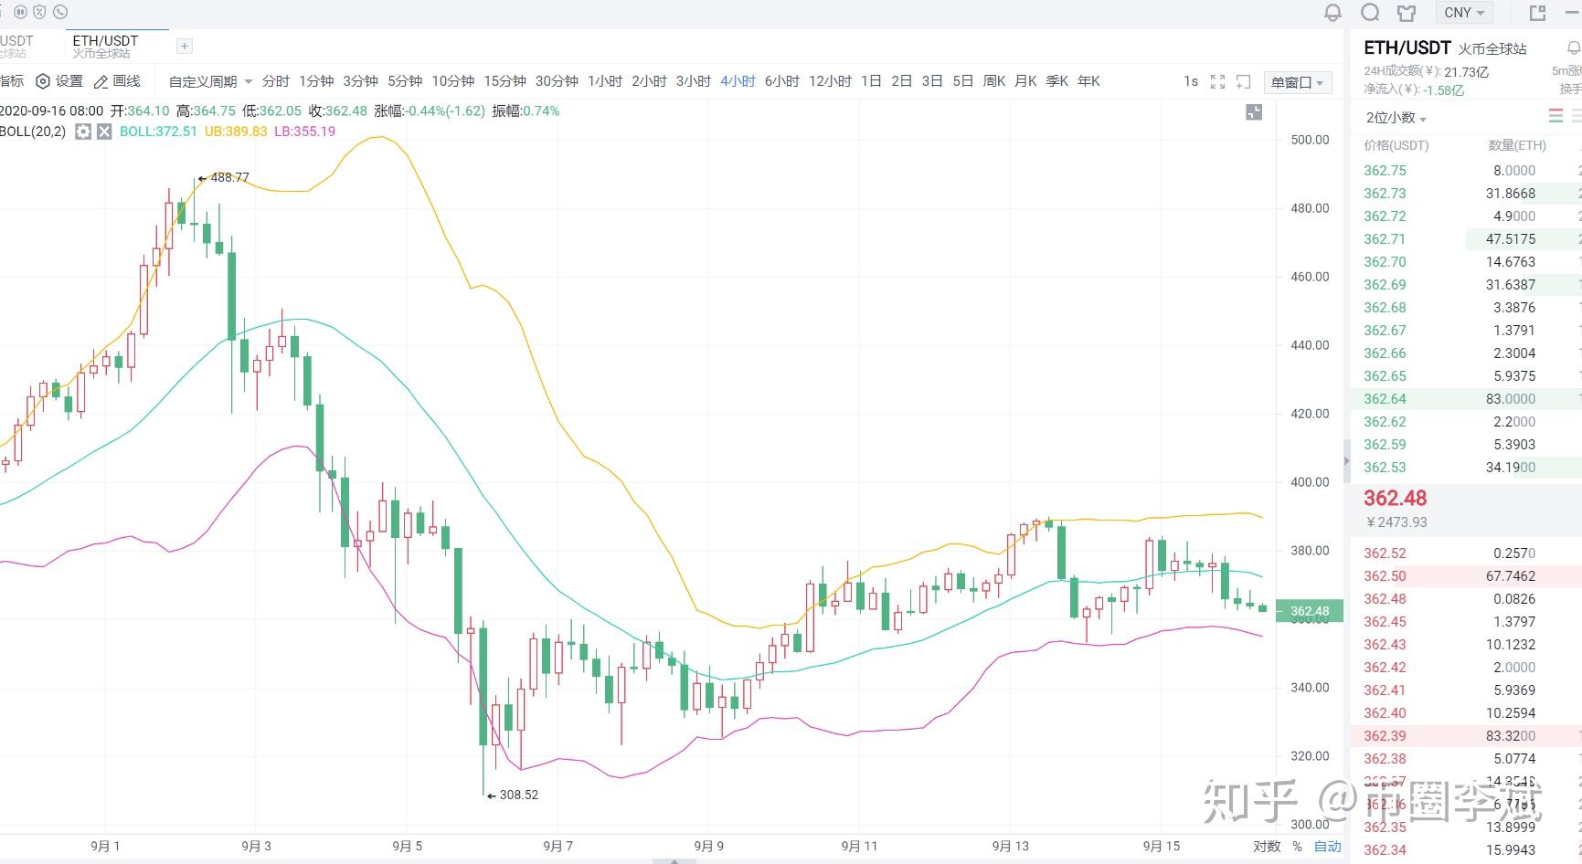
Task: Open BOLL indicator settings via its gear icon
Action: (x=82, y=131)
